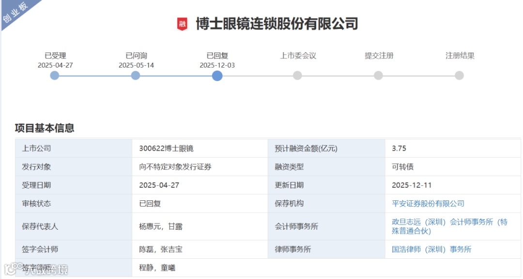This screenshot has height=279, width=523.
Task: Click the 受理日期 row label
Action: (x=36, y=185)
